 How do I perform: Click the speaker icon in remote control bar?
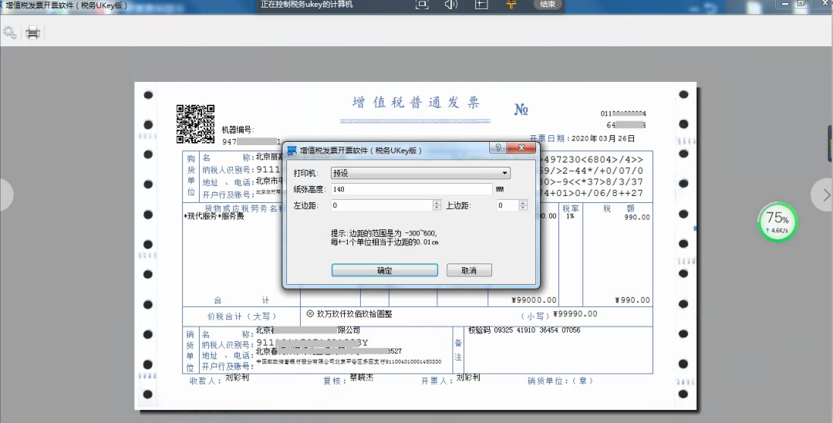coord(451,5)
